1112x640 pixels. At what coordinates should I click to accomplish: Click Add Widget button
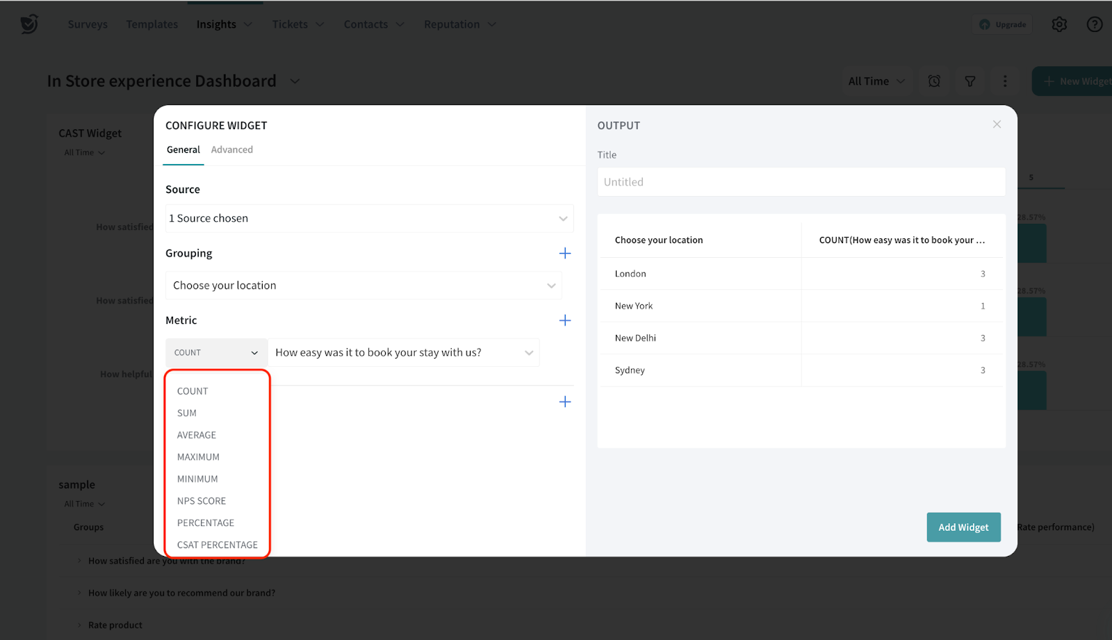[963, 527]
